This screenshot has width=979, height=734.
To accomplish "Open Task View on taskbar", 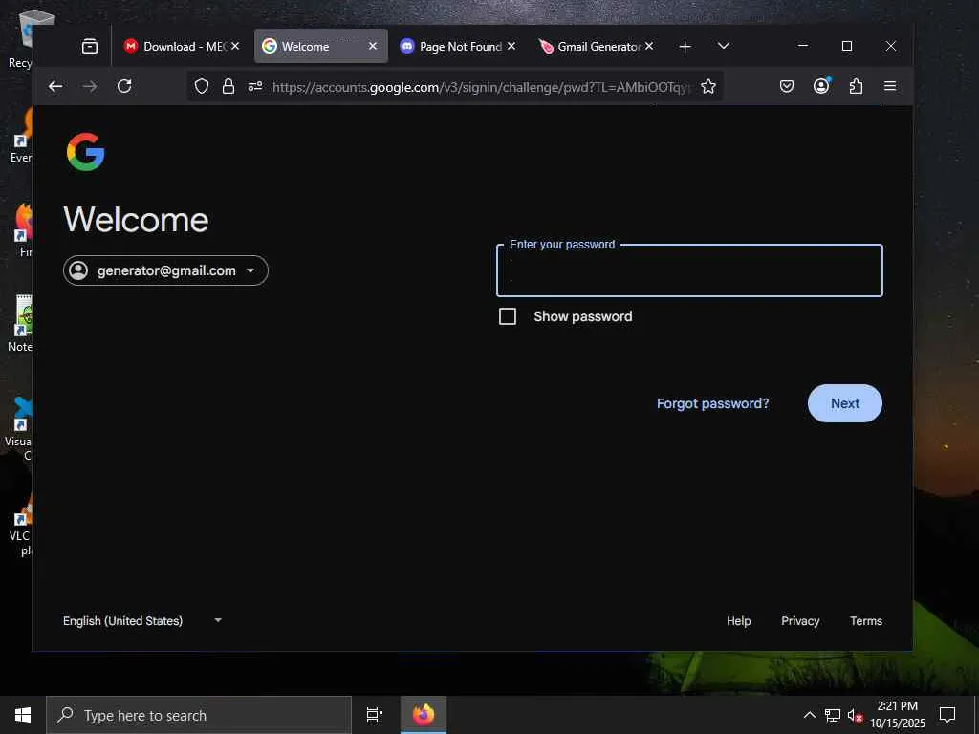I will tap(375, 715).
